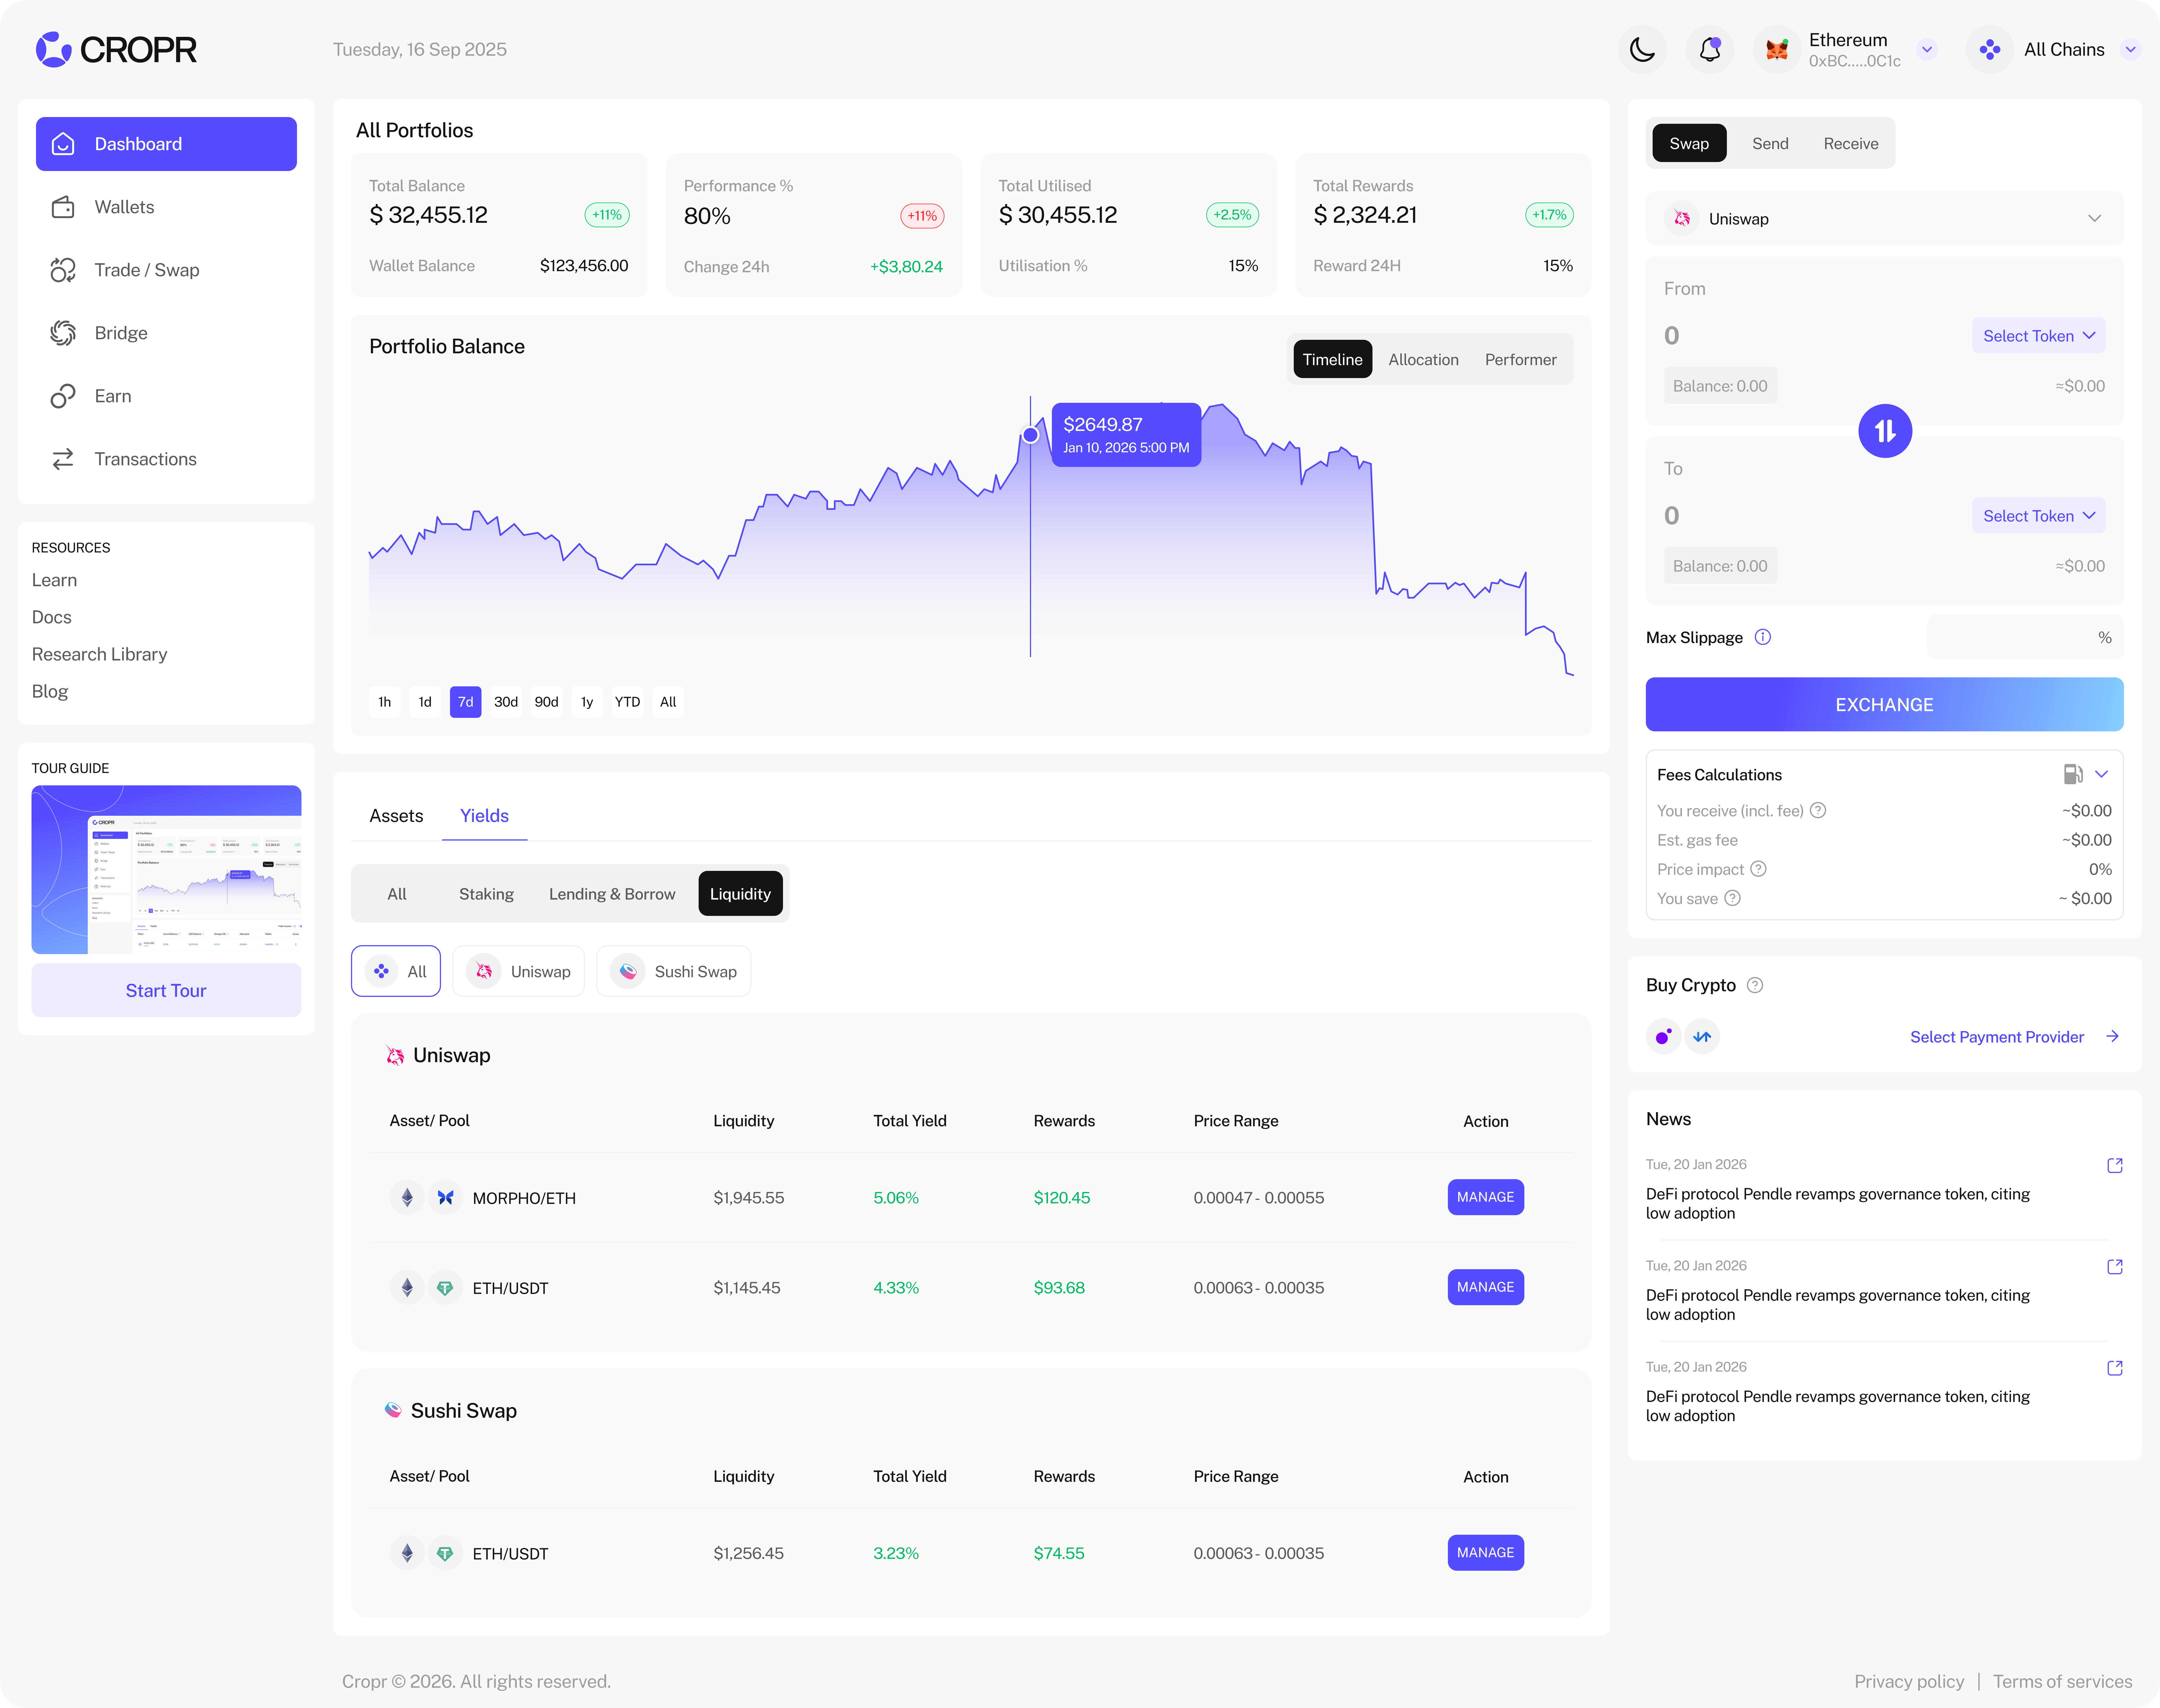This screenshot has height=1708, width=2160.
Task: Open the Docs link
Action: point(51,617)
